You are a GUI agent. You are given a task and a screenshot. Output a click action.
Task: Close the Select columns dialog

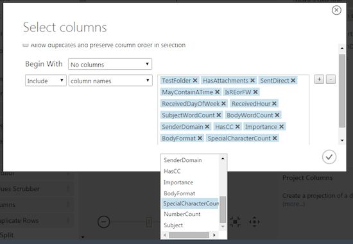pyautogui.click(x=336, y=10)
